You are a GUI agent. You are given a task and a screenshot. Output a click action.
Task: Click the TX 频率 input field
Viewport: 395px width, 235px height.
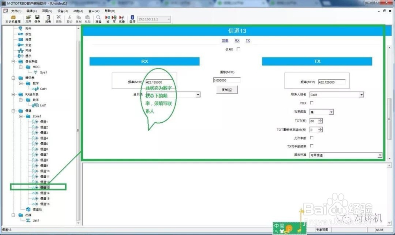(332, 82)
